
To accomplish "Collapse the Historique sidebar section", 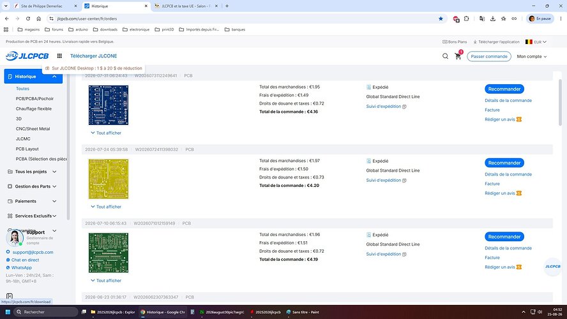I will [x=54, y=77].
